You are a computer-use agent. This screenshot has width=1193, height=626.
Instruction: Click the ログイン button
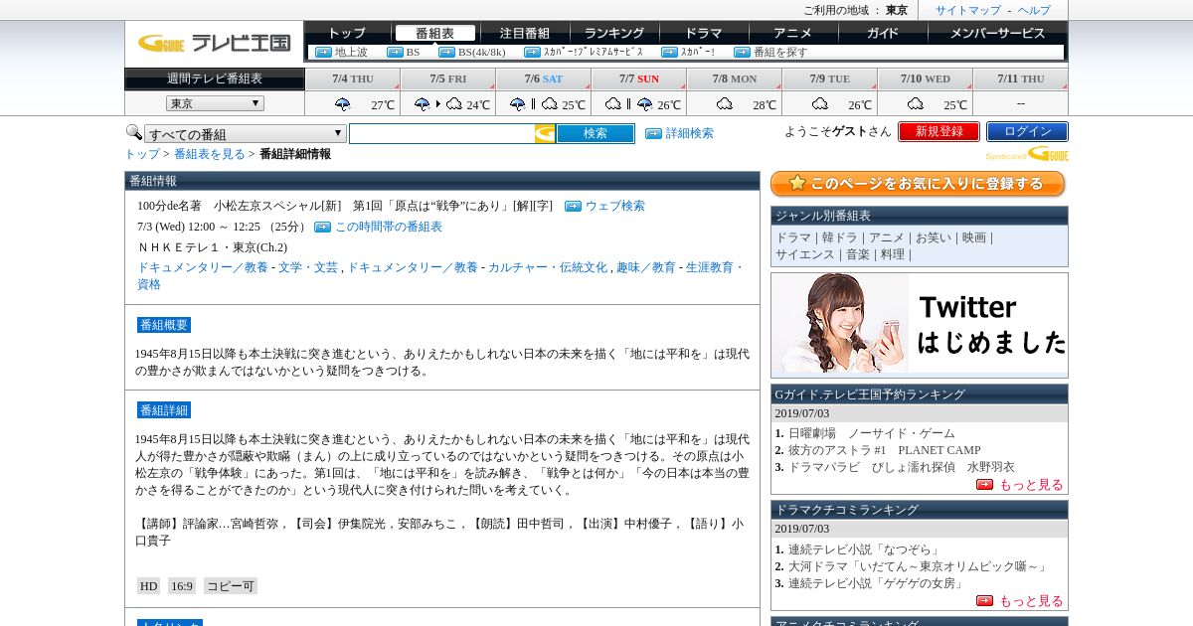(x=1027, y=131)
